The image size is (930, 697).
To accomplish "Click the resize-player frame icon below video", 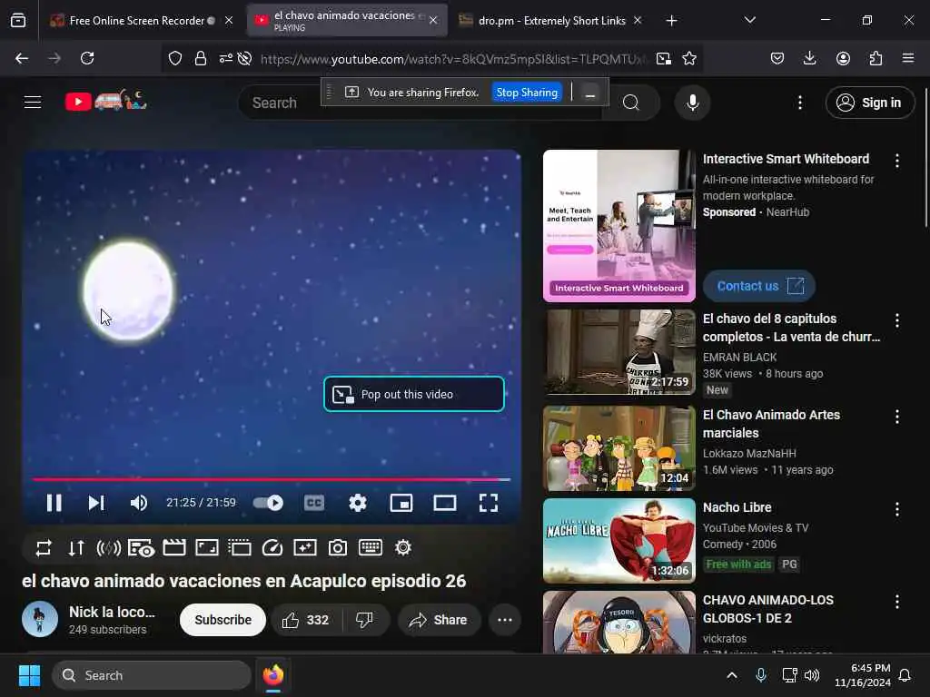I will 207,547.
